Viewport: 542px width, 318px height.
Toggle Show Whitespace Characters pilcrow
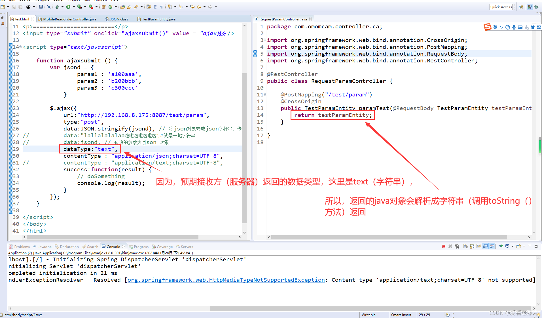[x=162, y=7]
